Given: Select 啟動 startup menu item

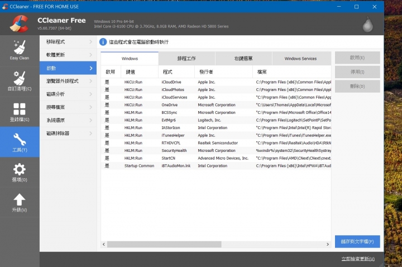Looking at the screenshot, I should point(68,68).
